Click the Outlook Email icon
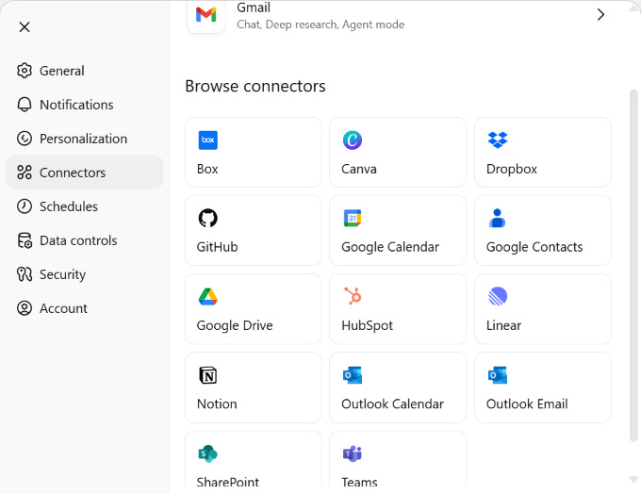641x494 pixels. [498, 375]
